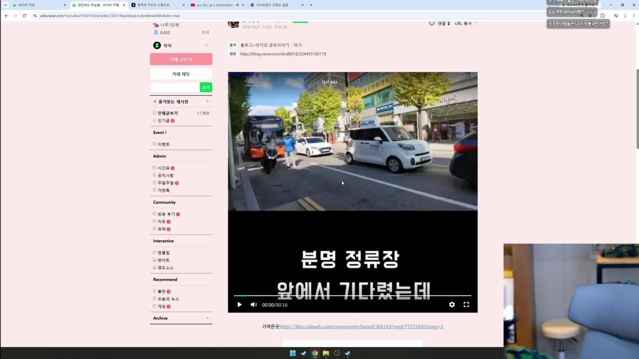Click the page vertical scrollbar thumb
This screenshot has width=639, height=359.
(x=637, y=109)
